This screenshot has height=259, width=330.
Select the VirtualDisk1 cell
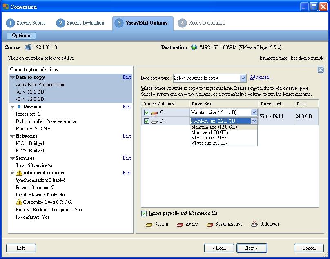[276, 116]
